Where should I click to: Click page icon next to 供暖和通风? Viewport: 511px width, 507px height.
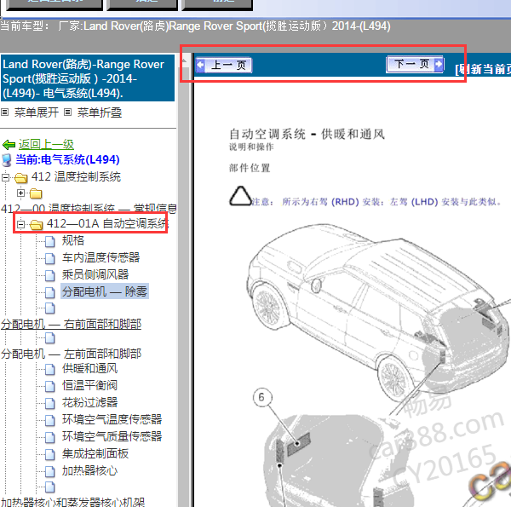pyautogui.click(x=50, y=370)
